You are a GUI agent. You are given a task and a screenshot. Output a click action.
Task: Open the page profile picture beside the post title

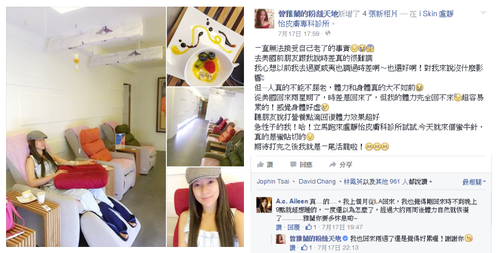coord(264,19)
